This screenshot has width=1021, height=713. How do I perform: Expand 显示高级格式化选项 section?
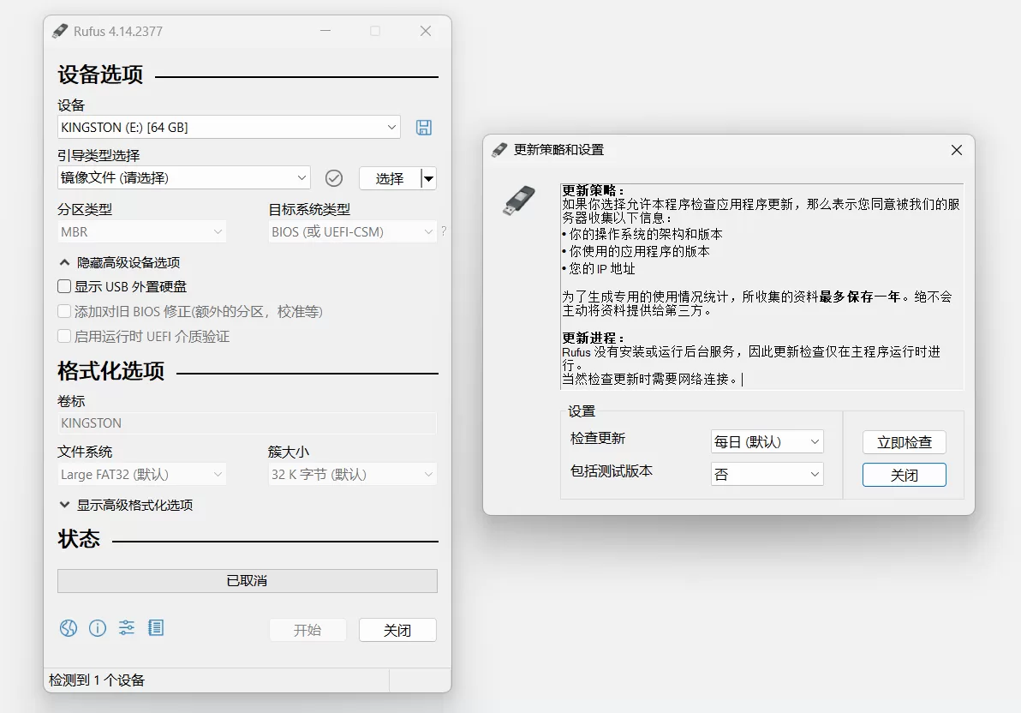click(126, 505)
